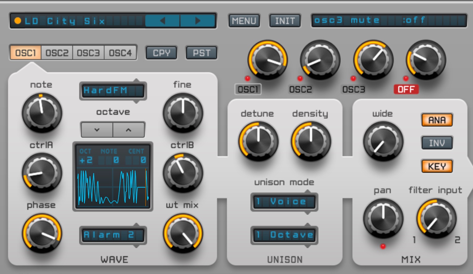Image resolution: width=473 pixels, height=274 pixels.
Task: Open the 1 Octave dropdown
Action: click(x=284, y=235)
